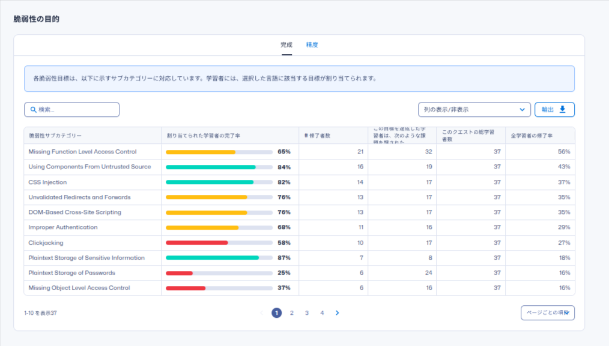Sort by # 修了者数 column header

coord(315,136)
